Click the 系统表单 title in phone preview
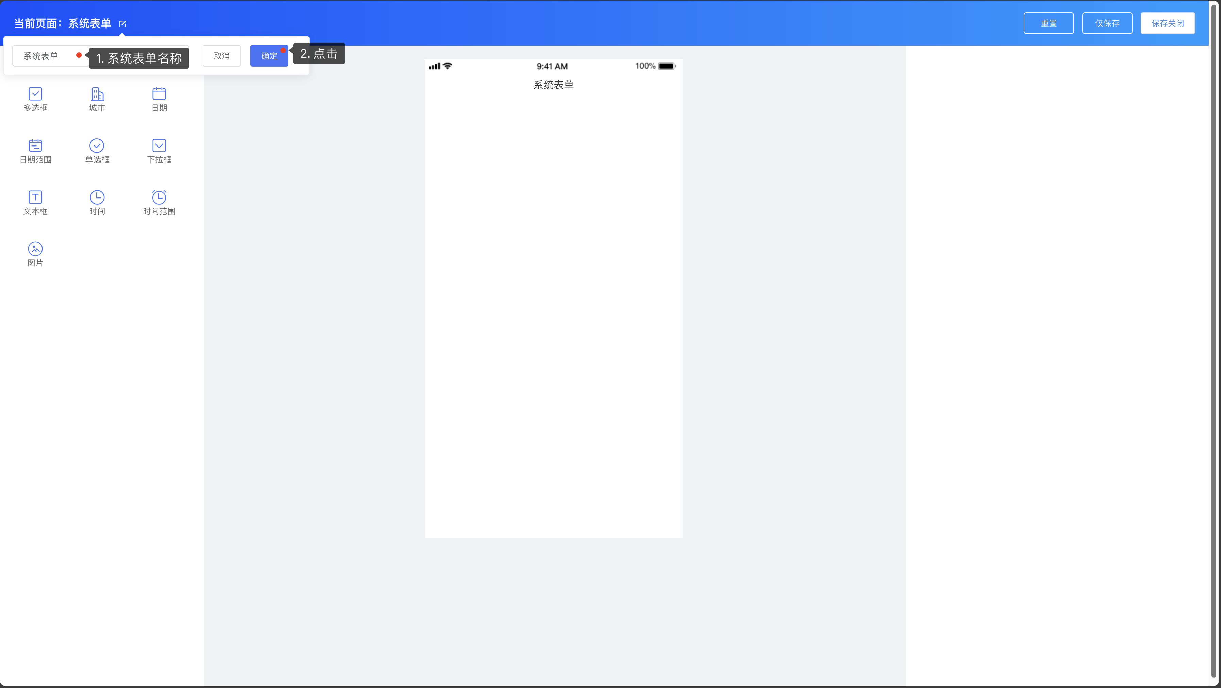The image size is (1221, 688). (553, 85)
